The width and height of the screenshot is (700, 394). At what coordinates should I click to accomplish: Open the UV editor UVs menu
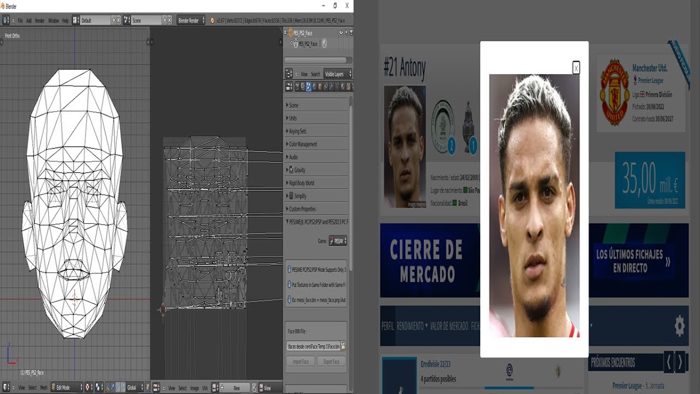coord(205,387)
